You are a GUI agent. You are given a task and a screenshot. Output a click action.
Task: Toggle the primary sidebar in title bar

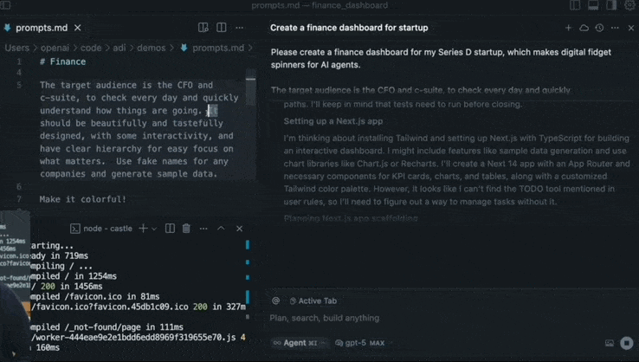point(575,5)
